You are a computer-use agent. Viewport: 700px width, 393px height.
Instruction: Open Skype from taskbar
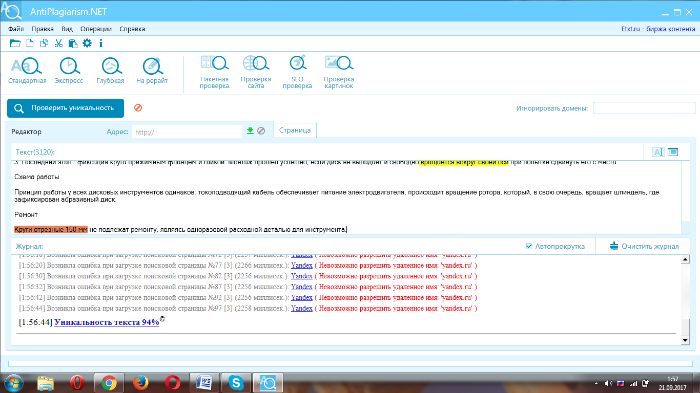236,382
